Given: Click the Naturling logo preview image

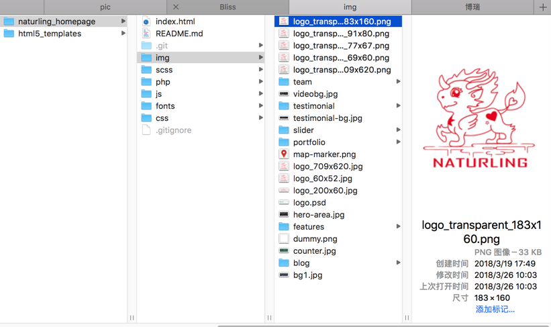Looking at the screenshot, I should (480, 118).
